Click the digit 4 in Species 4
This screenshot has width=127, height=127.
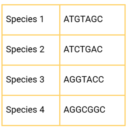point(42,110)
